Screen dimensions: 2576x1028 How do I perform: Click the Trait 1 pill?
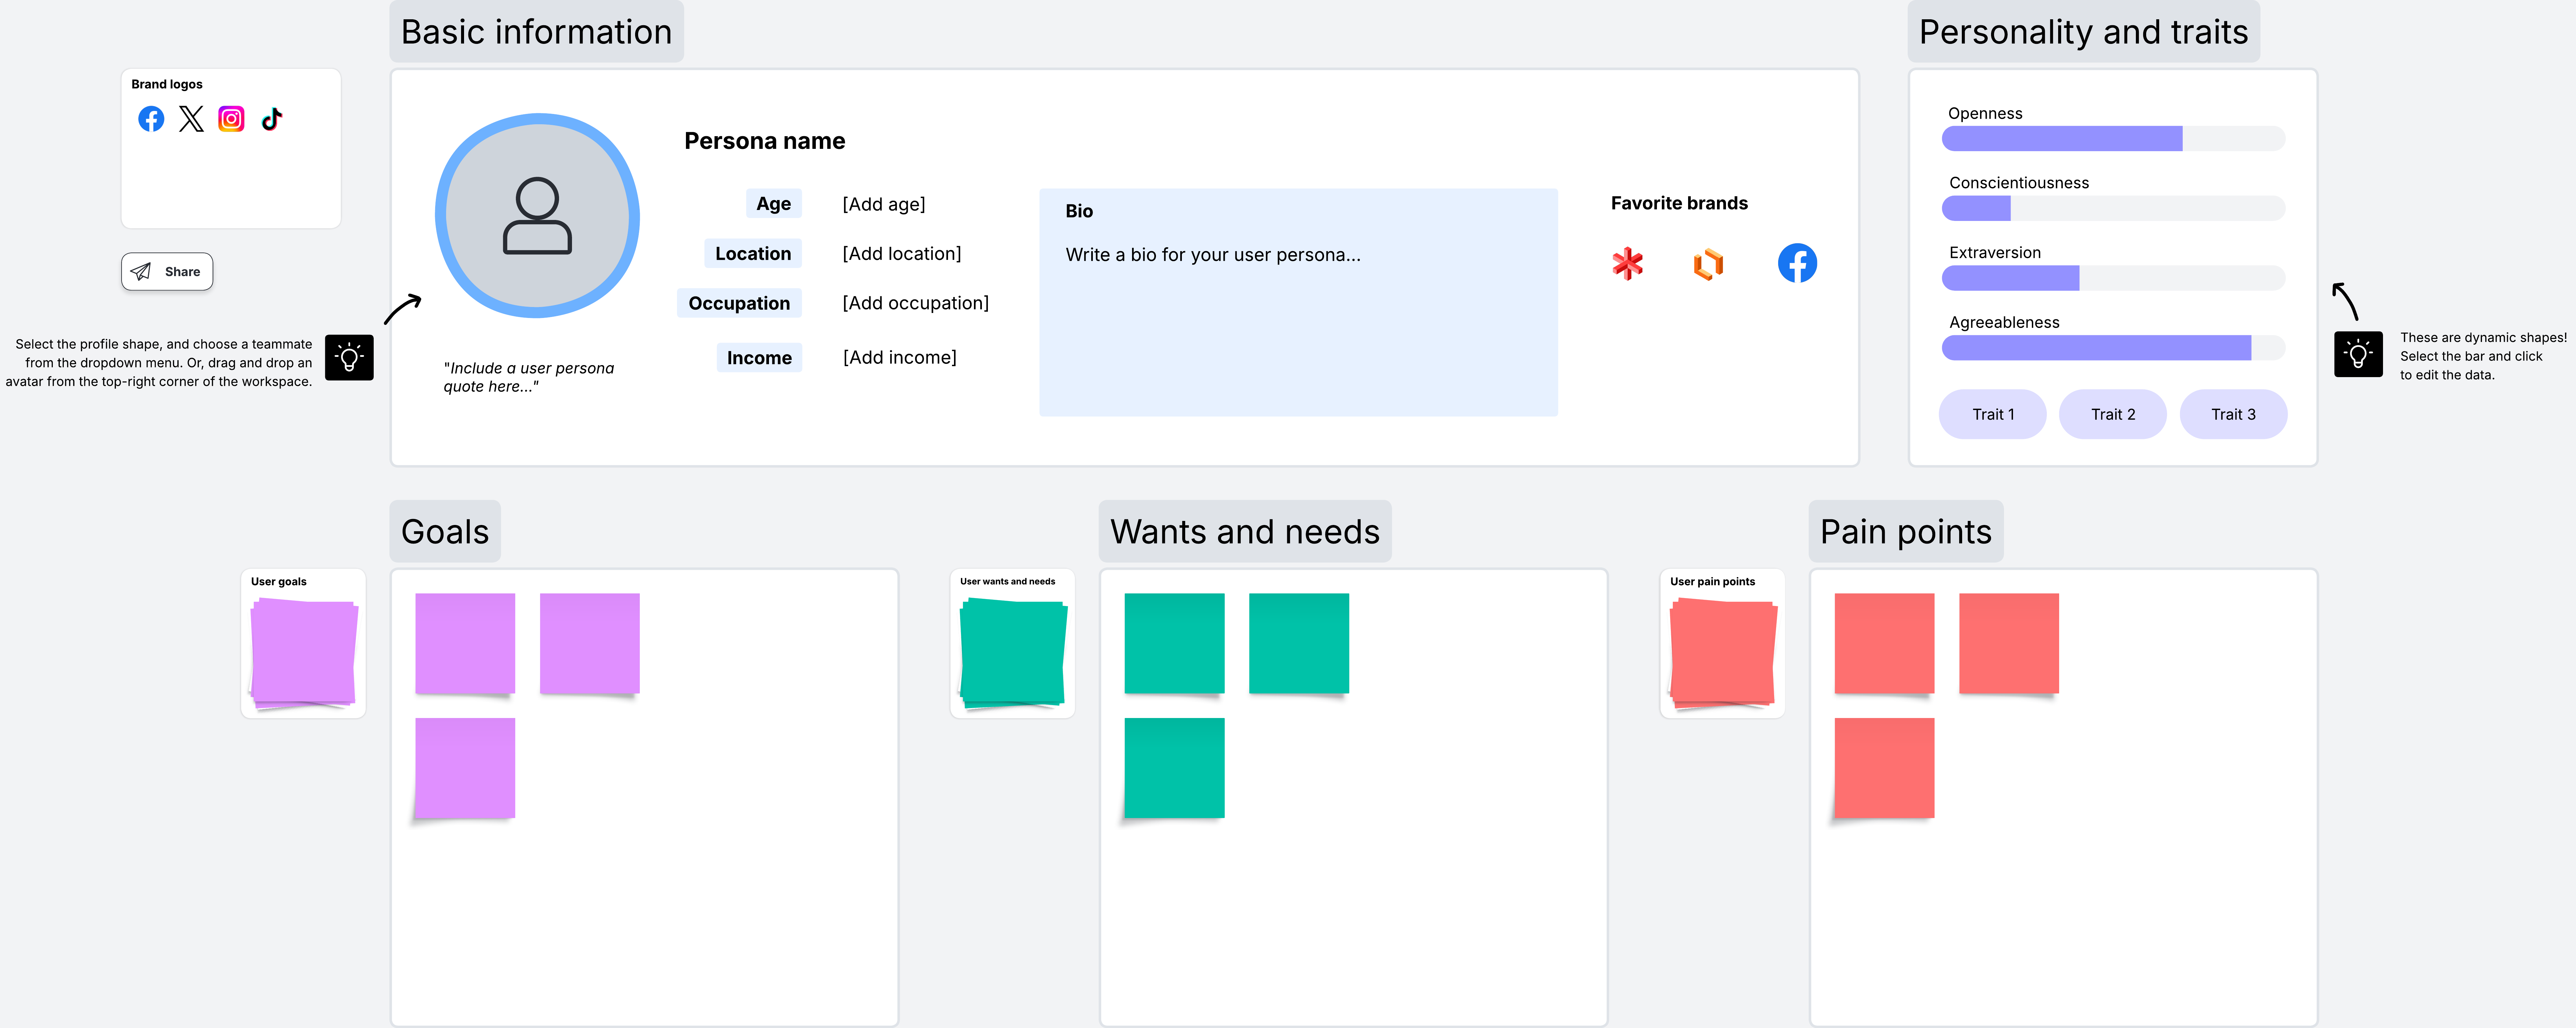click(1993, 414)
